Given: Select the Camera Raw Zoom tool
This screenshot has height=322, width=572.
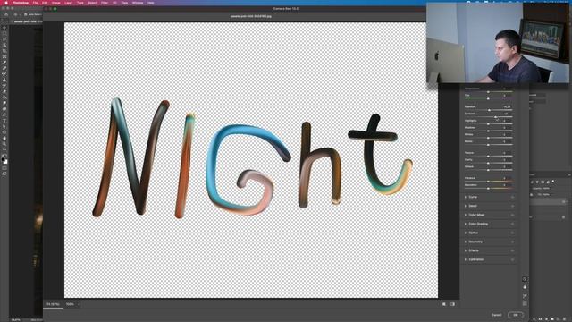Looking at the screenshot, I should coord(525,279).
